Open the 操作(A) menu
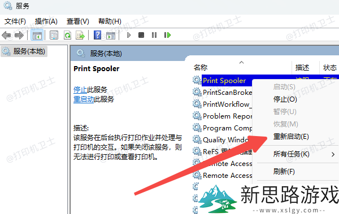 pyautogui.click(x=46, y=21)
